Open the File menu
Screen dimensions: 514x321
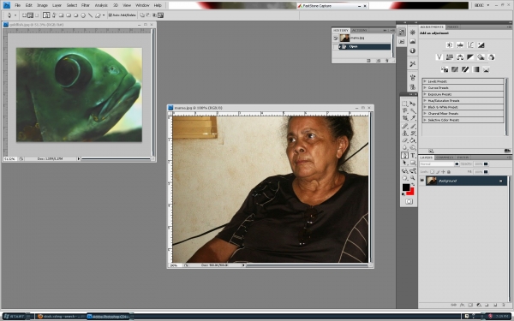point(17,5)
